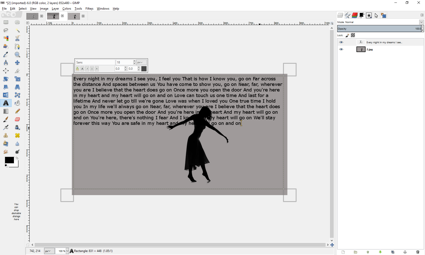Viewport: 425px width, 255px height.
Task: Select the Clone stamp tool
Action: pos(6,135)
